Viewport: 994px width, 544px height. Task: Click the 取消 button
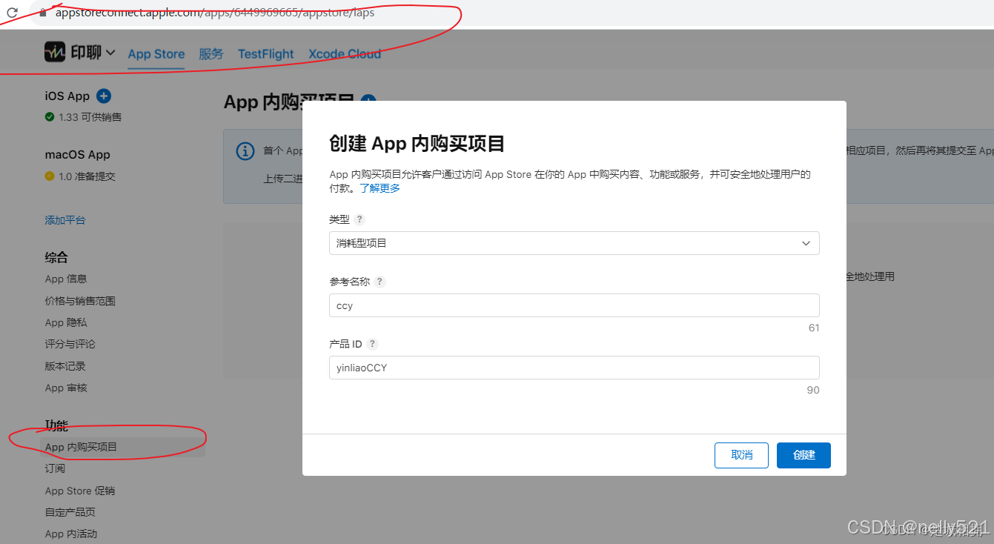pos(741,455)
